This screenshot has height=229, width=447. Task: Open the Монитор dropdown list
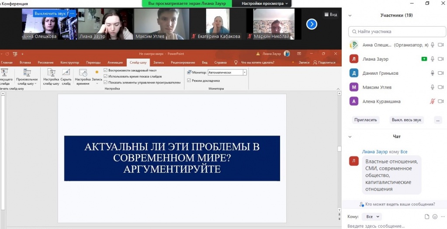click(x=244, y=73)
